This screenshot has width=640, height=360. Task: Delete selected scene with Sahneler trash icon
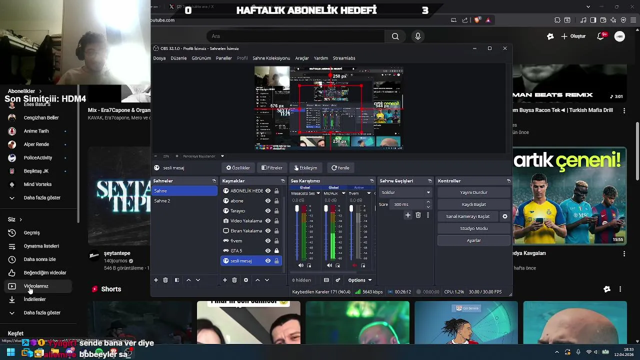coord(165,280)
